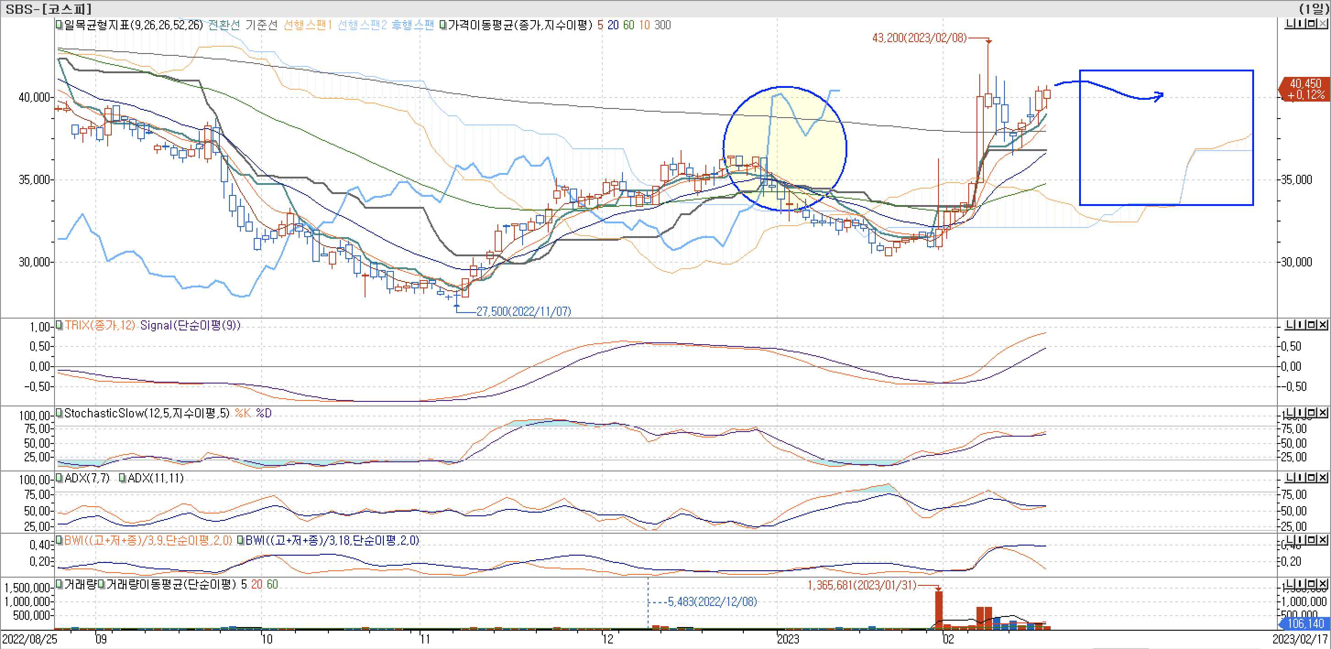This screenshot has width=1331, height=649.
Task: Click the 300 moving average legend color
Action: (662, 25)
